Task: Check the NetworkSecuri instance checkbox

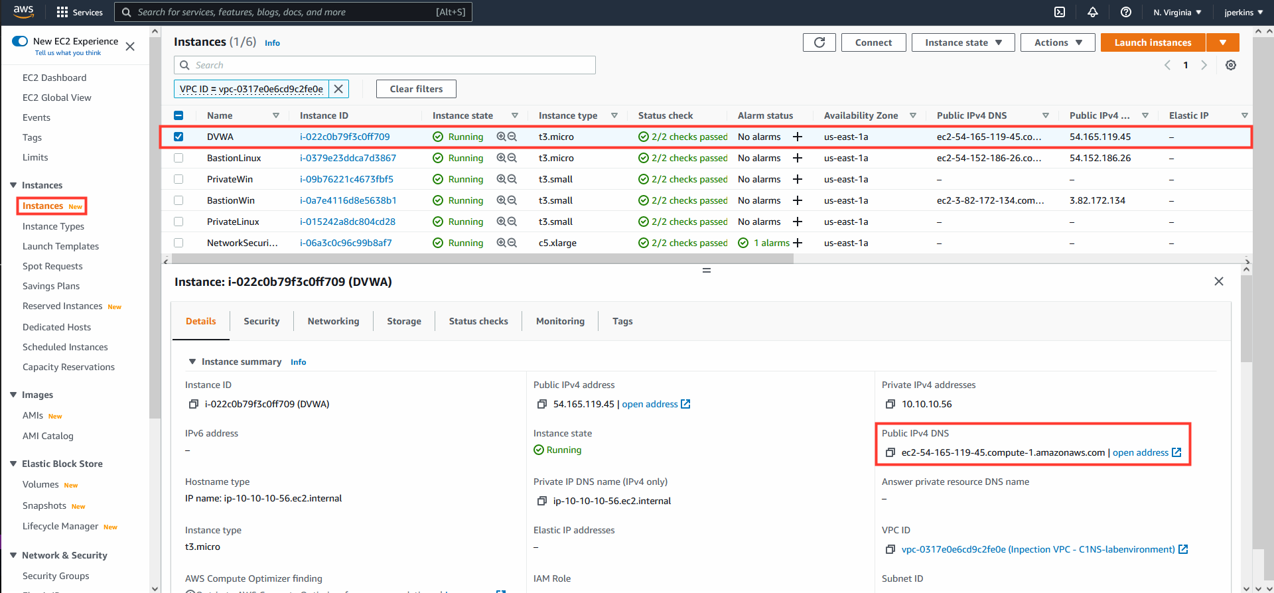Action: 178,243
